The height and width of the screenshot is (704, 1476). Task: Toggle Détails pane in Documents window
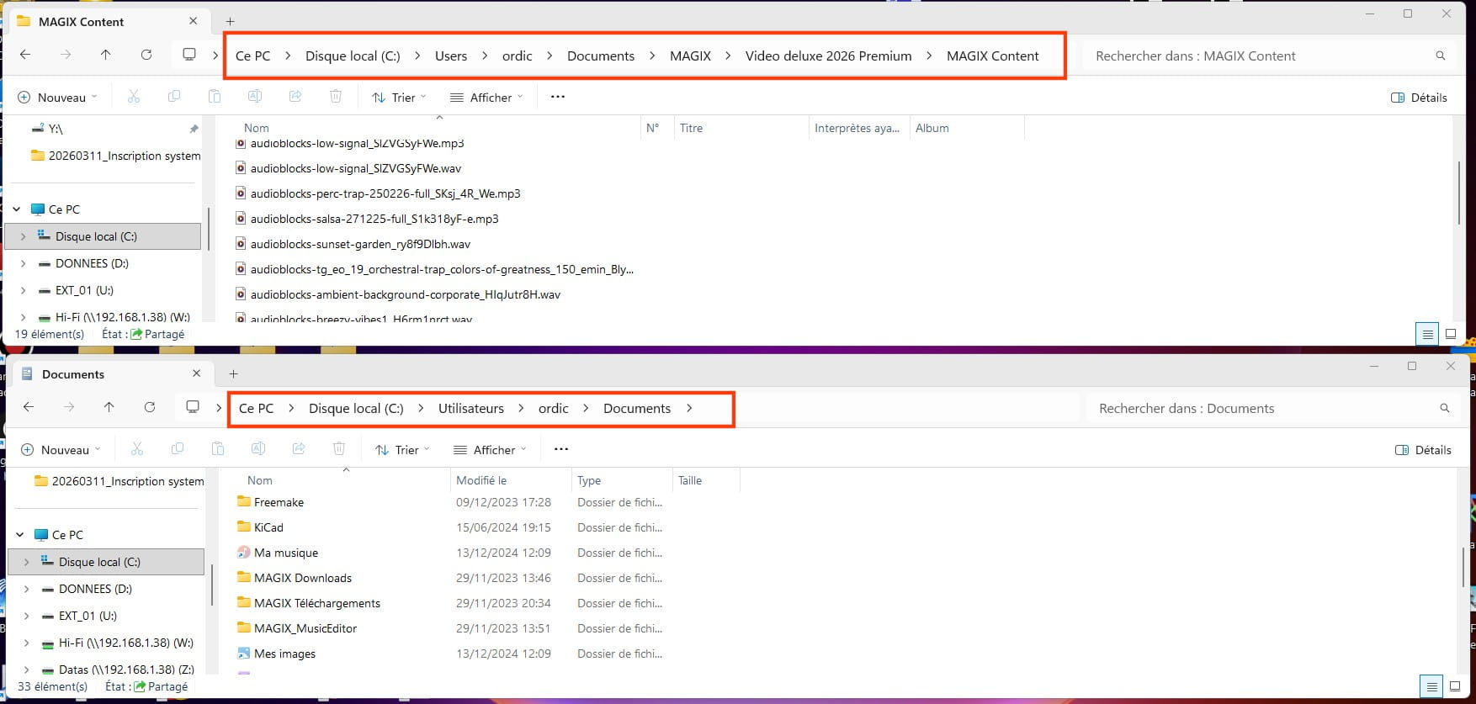(1422, 450)
